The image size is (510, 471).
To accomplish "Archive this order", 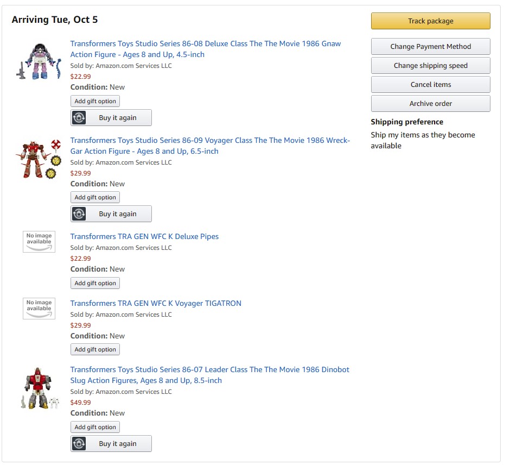I will click(x=430, y=104).
